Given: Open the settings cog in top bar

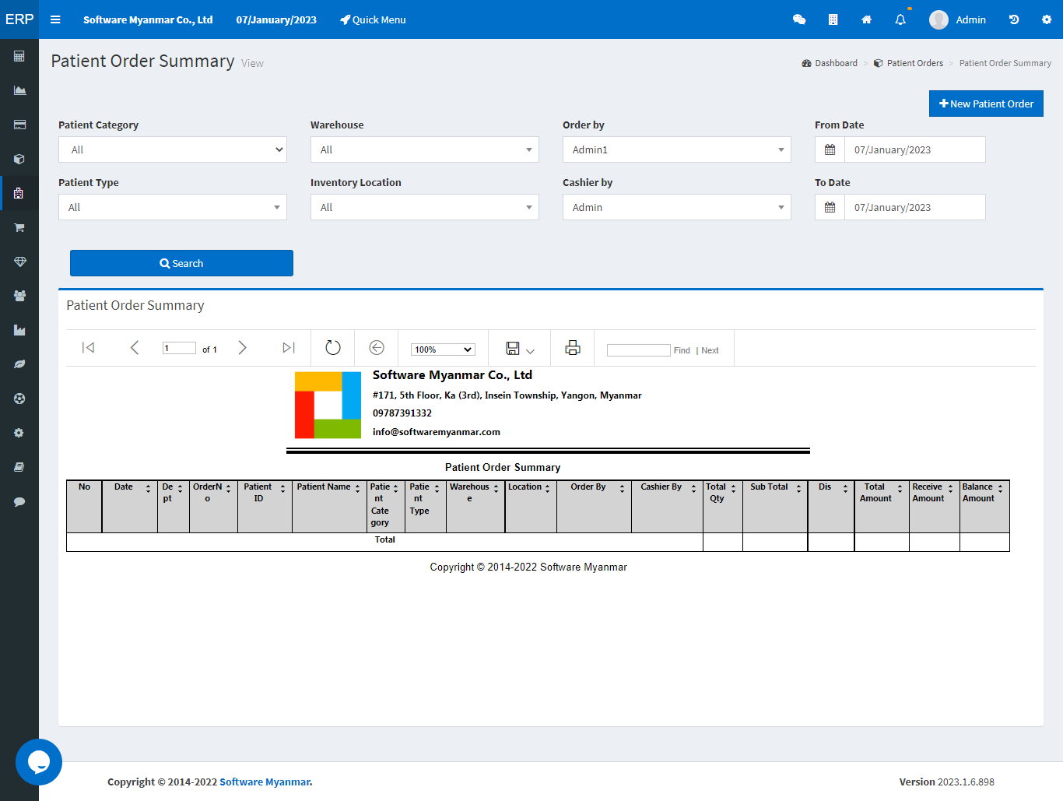Looking at the screenshot, I should click(x=1047, y=19).
